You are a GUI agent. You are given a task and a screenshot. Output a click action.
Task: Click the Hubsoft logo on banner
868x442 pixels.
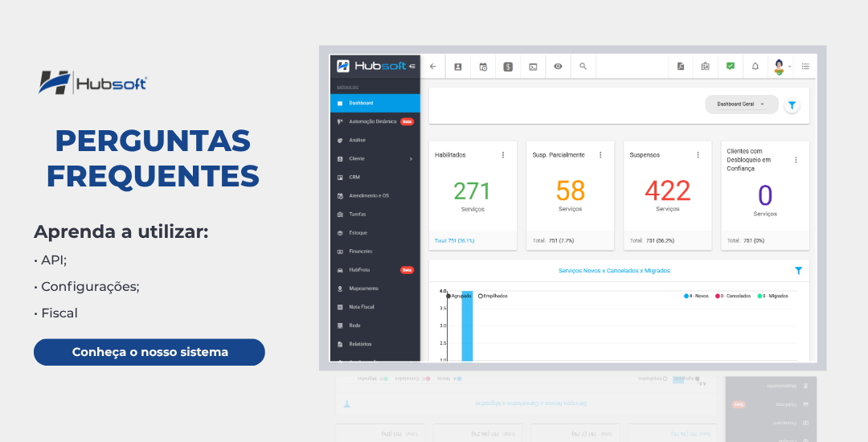92,83
